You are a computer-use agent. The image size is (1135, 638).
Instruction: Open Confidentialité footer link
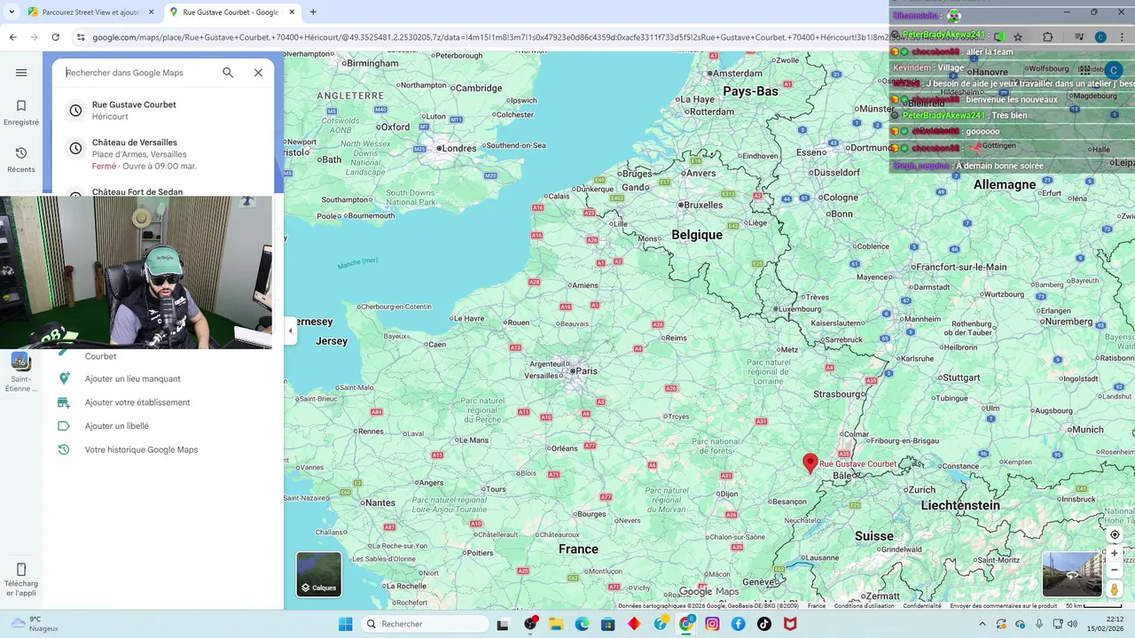click(x=922, y=606)
